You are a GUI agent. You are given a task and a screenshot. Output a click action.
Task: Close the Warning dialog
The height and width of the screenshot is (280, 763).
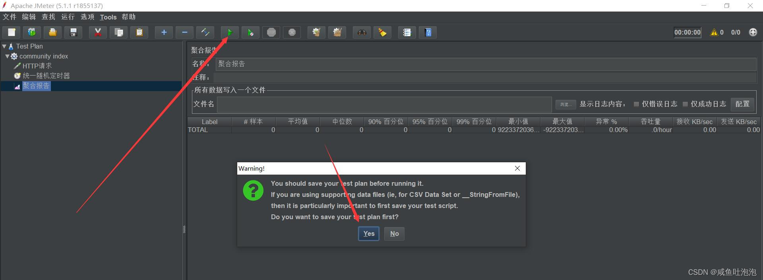517,168
